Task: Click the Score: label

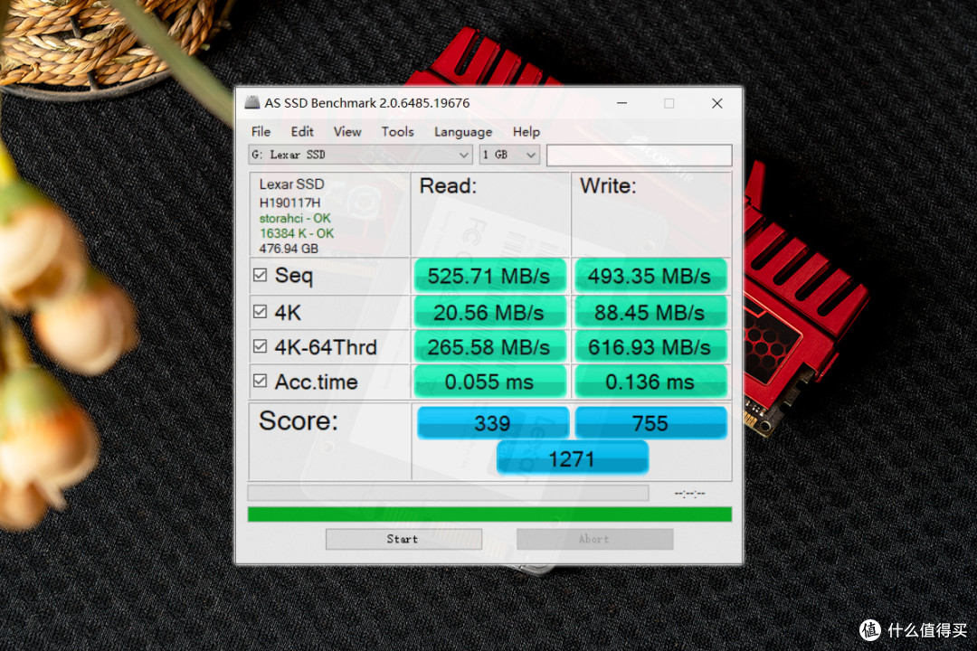Action: [x=298, y=420]
